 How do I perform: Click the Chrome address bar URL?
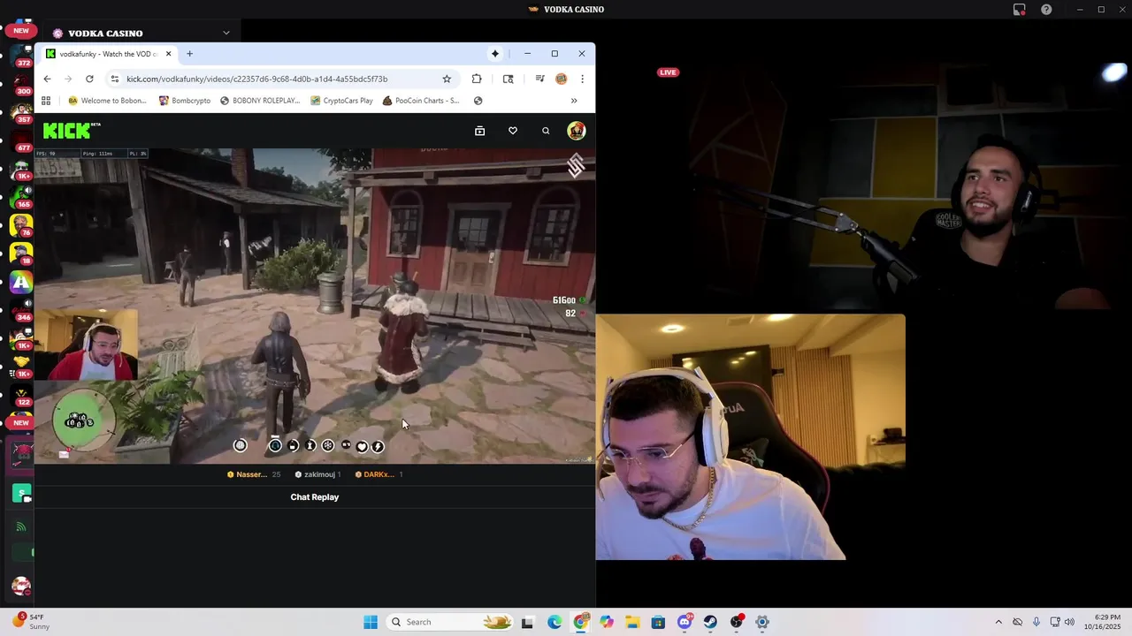pyautogui.click(x=256, y=79)
